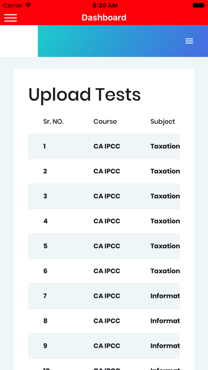
Task: Tap serial number 4 in table
Action: [46, 221]
